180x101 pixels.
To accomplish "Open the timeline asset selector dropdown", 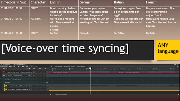I will point(52,66).
